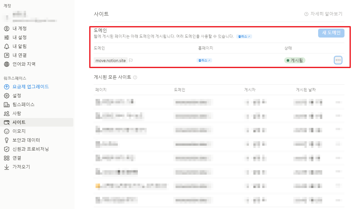Screen dimensions: 354x209
Task: Click the 사람 people icon
Action: [7, 113]
